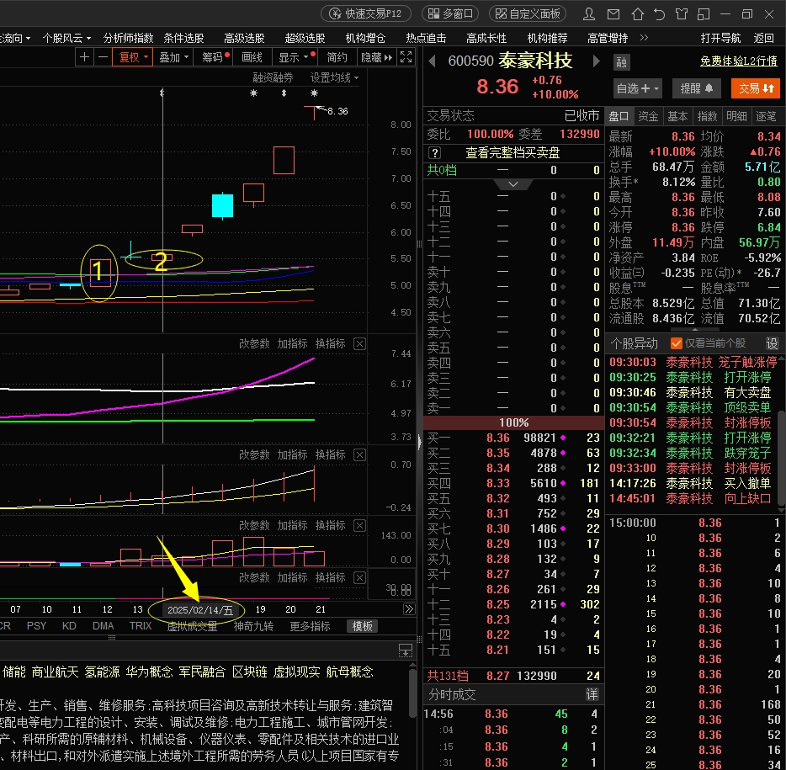786x770 pixels.
Task: Click the fullscreen expand chart icon
Action: (406, 57)
